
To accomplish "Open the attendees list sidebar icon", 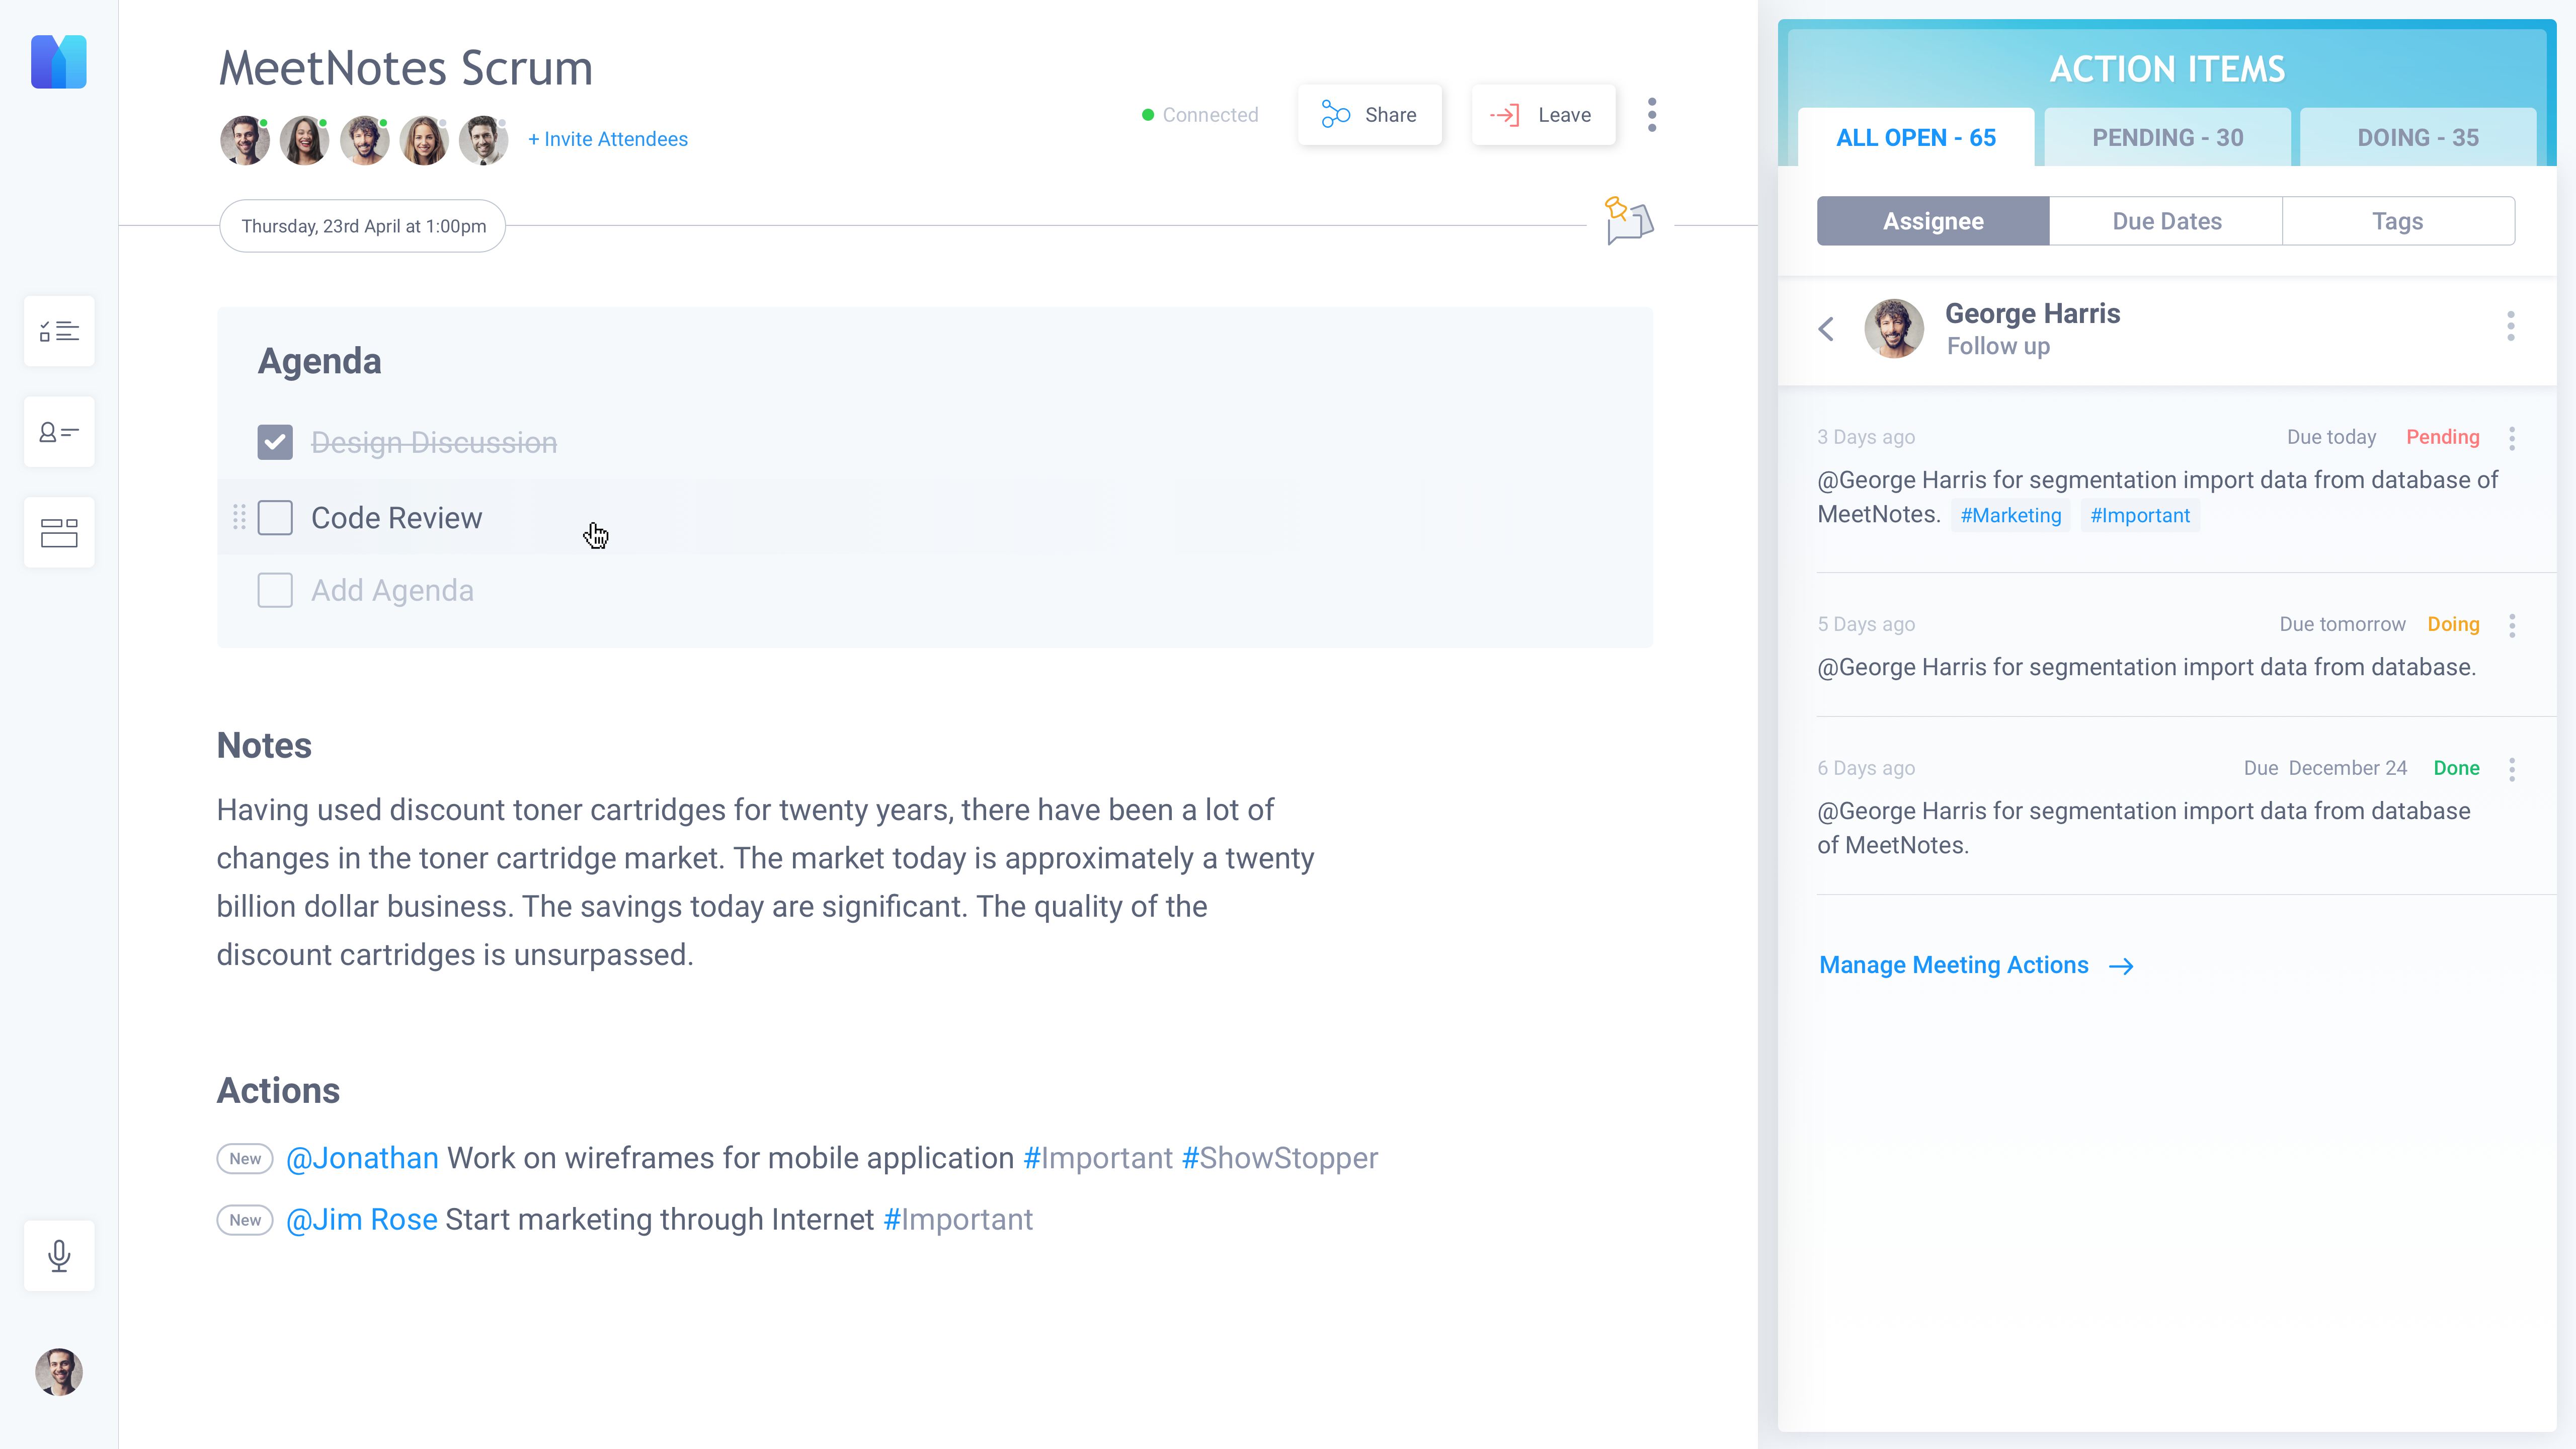I will 59,432.
